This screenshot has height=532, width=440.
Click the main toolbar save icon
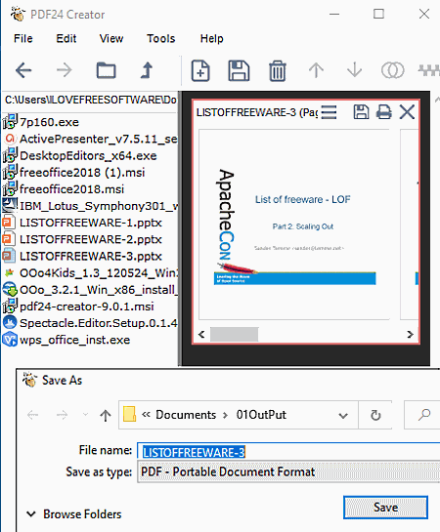click(x=239, y=70)
